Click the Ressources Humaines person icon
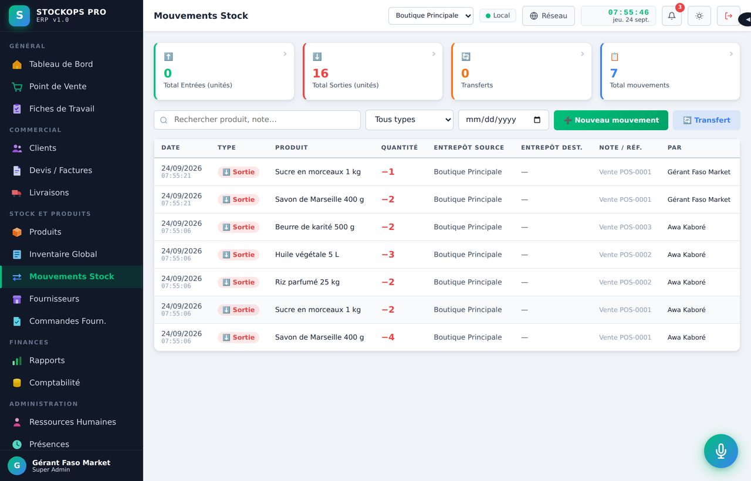Image resolution: width=751 pixels, height=481 pixels. tap(17, 422)
